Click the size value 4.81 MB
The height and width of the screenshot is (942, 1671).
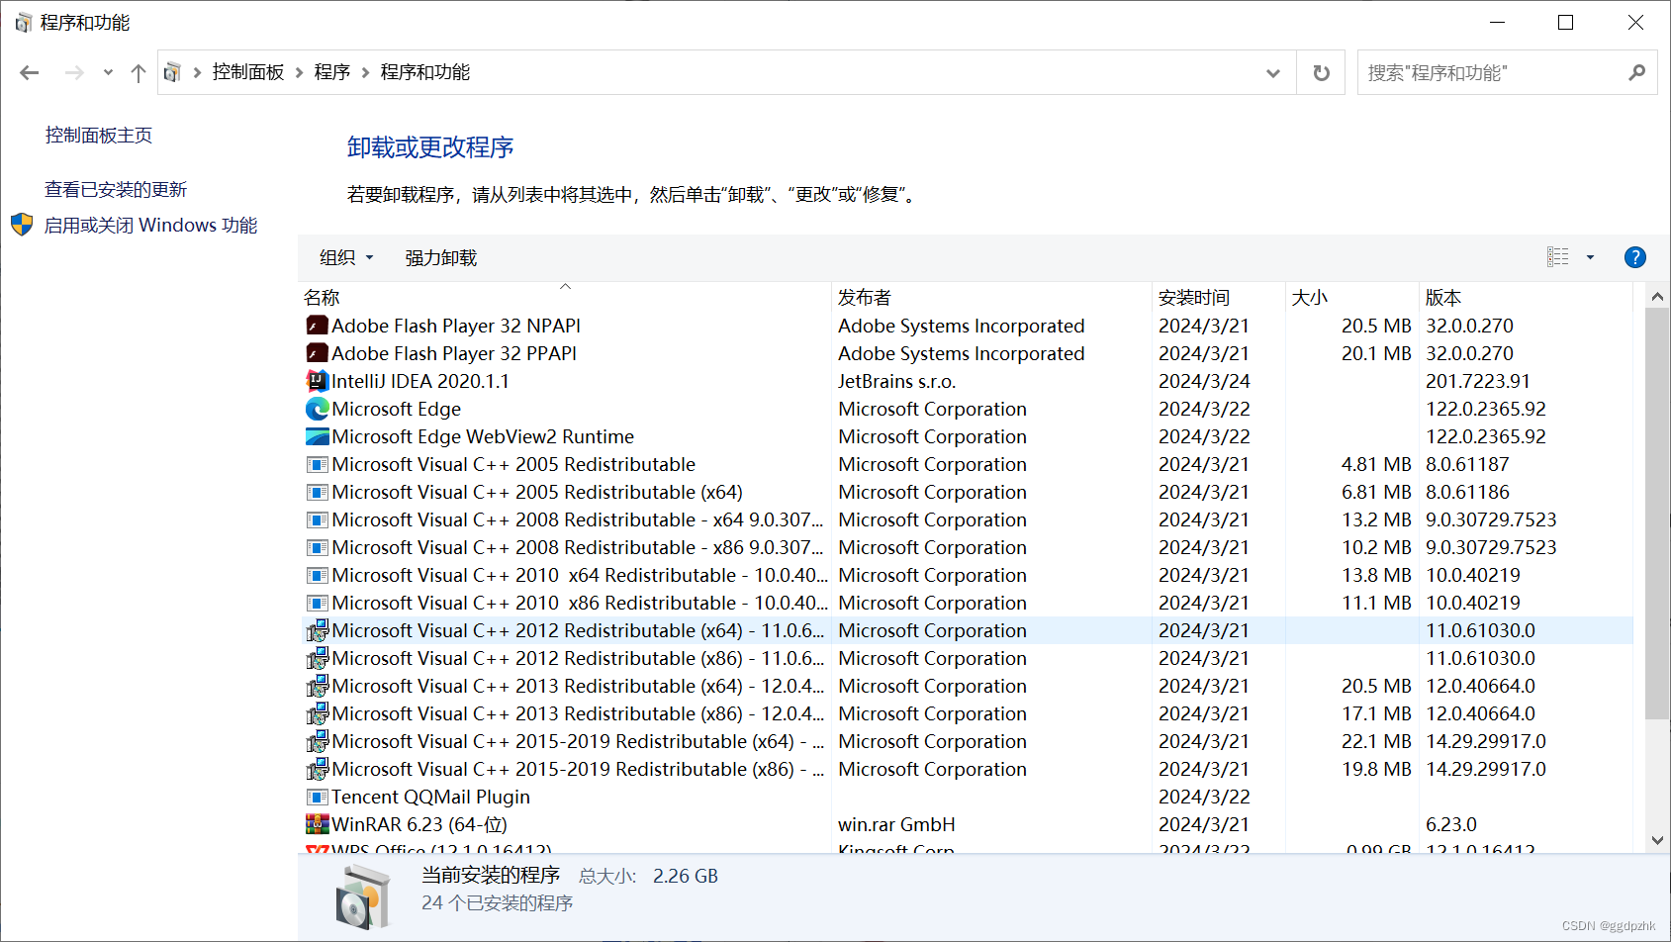1376,464
